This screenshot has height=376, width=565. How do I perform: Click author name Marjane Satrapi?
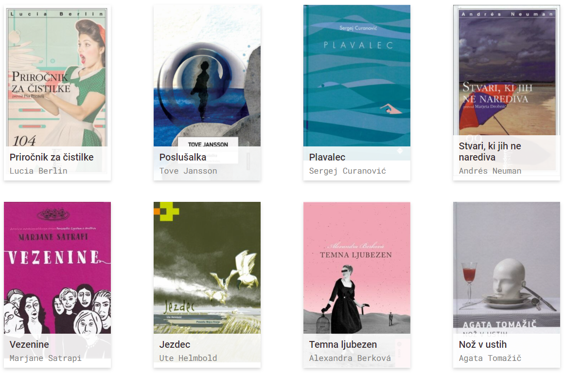pos(45,358)
